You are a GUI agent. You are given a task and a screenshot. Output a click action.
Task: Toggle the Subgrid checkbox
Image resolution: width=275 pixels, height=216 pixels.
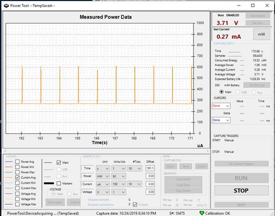click(135, 204)
